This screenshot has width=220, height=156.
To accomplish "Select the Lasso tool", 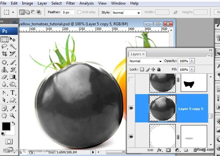I will pos(4,46).
